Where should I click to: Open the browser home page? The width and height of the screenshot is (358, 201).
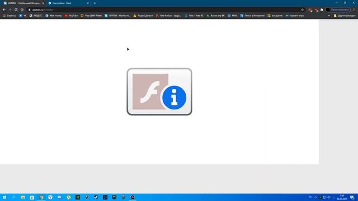click(x=22, y=10)
